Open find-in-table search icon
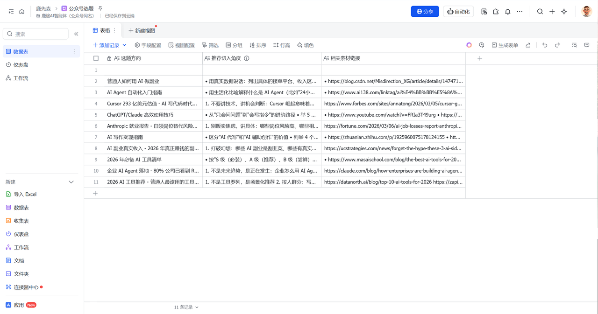598x314 pixels. [x=574, y=45]
